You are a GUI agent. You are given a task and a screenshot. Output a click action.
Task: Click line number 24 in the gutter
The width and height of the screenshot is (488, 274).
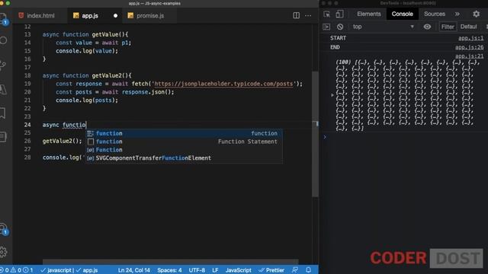tap(27, 125)
